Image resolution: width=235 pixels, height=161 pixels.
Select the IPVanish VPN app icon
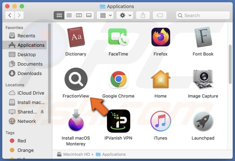[x=118, y=121]
